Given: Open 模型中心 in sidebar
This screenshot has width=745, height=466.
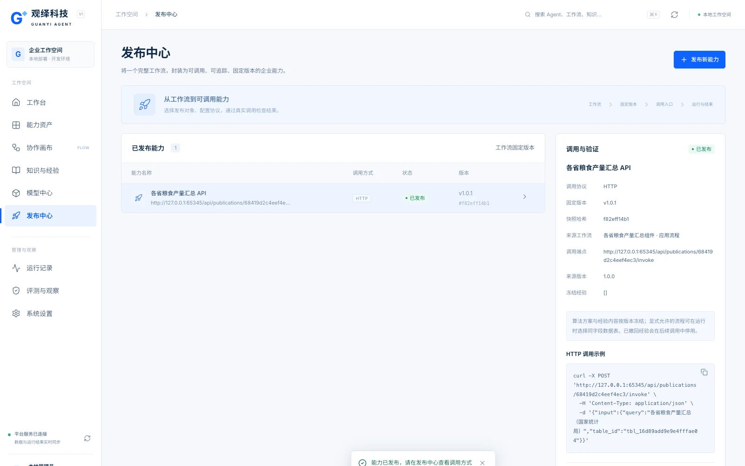Looking at the screenshot, I should pos(50,193).
